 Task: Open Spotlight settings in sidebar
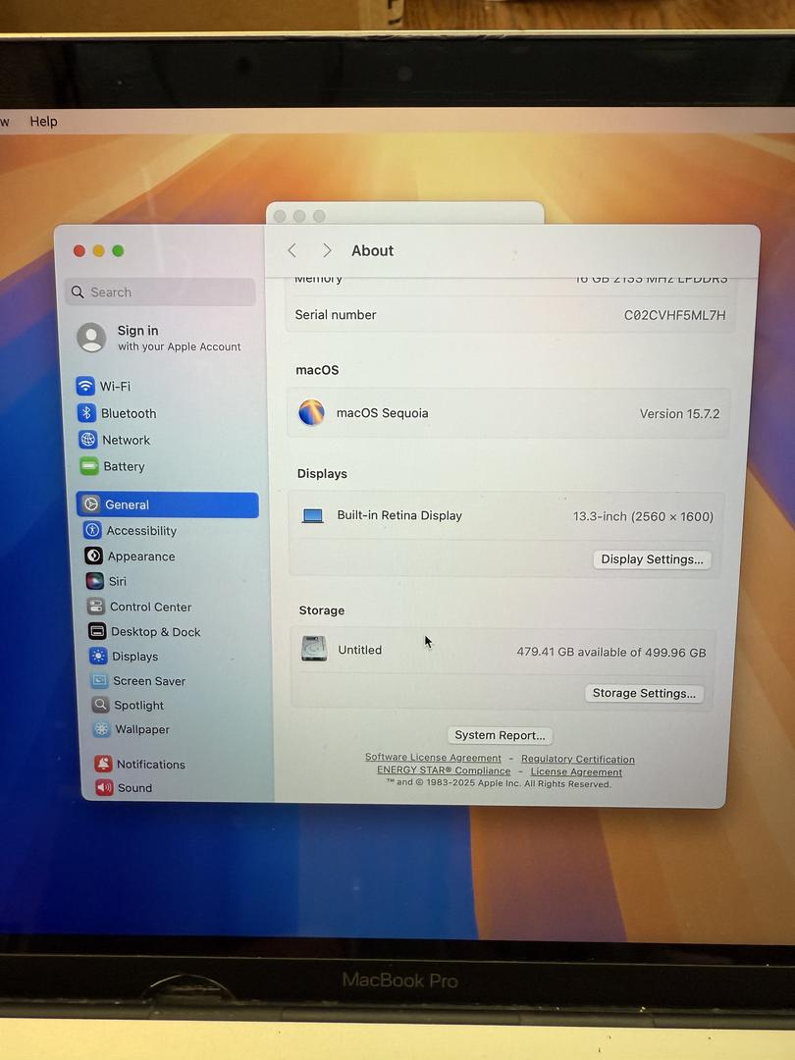138,706
